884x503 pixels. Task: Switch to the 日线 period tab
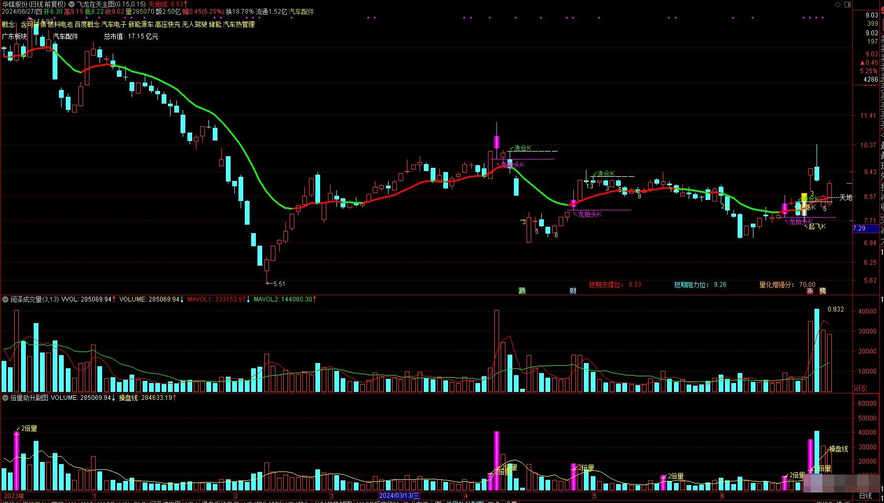point(866,496)
